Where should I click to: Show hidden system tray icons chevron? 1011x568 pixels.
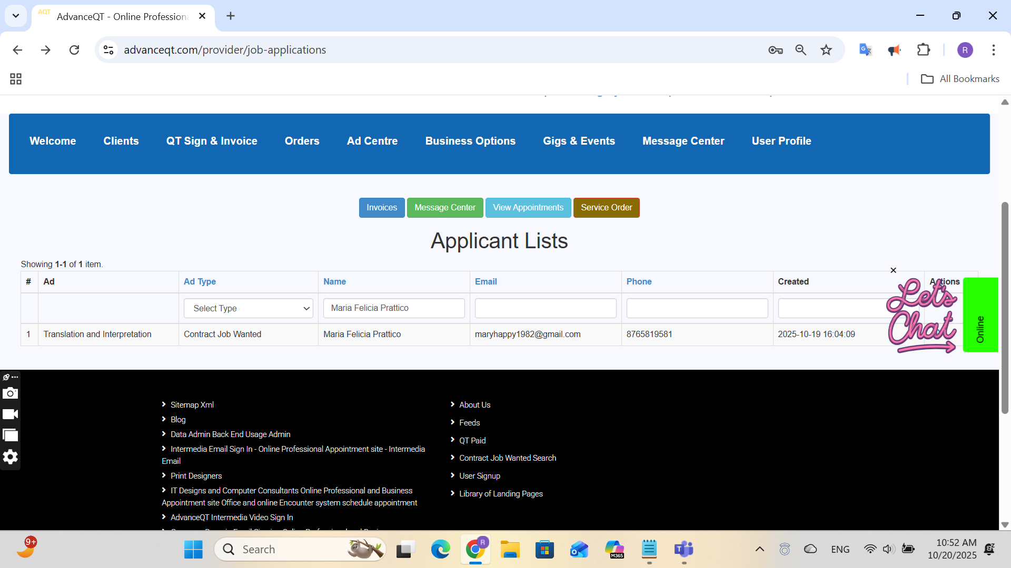tap(759, 550)
